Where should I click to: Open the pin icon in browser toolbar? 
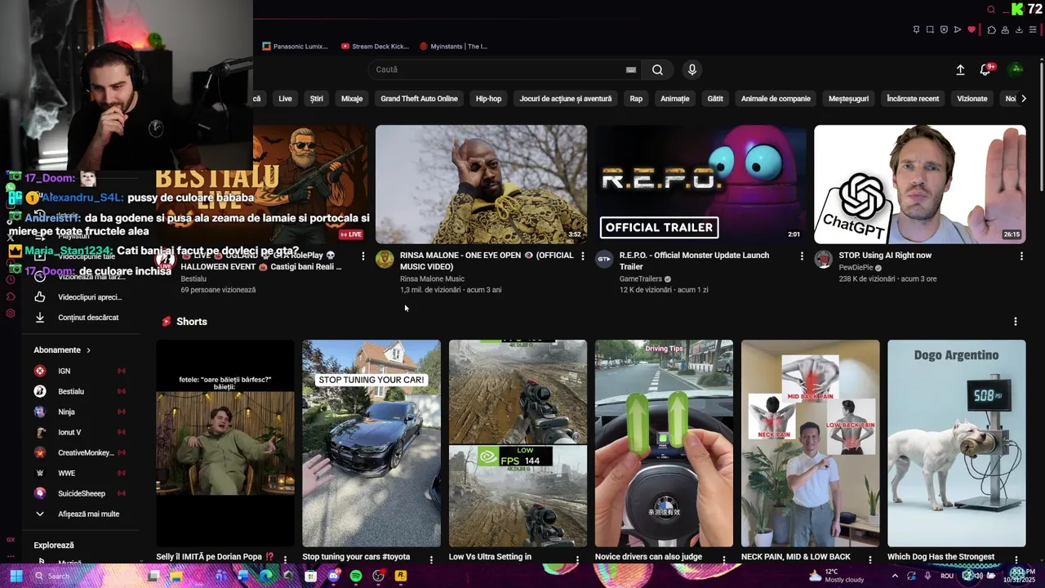916,29
